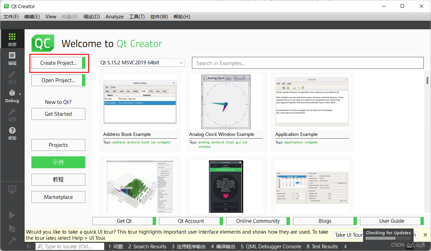
Task: Click the 'book' tag under Address Book
Action: pos(145,142)
